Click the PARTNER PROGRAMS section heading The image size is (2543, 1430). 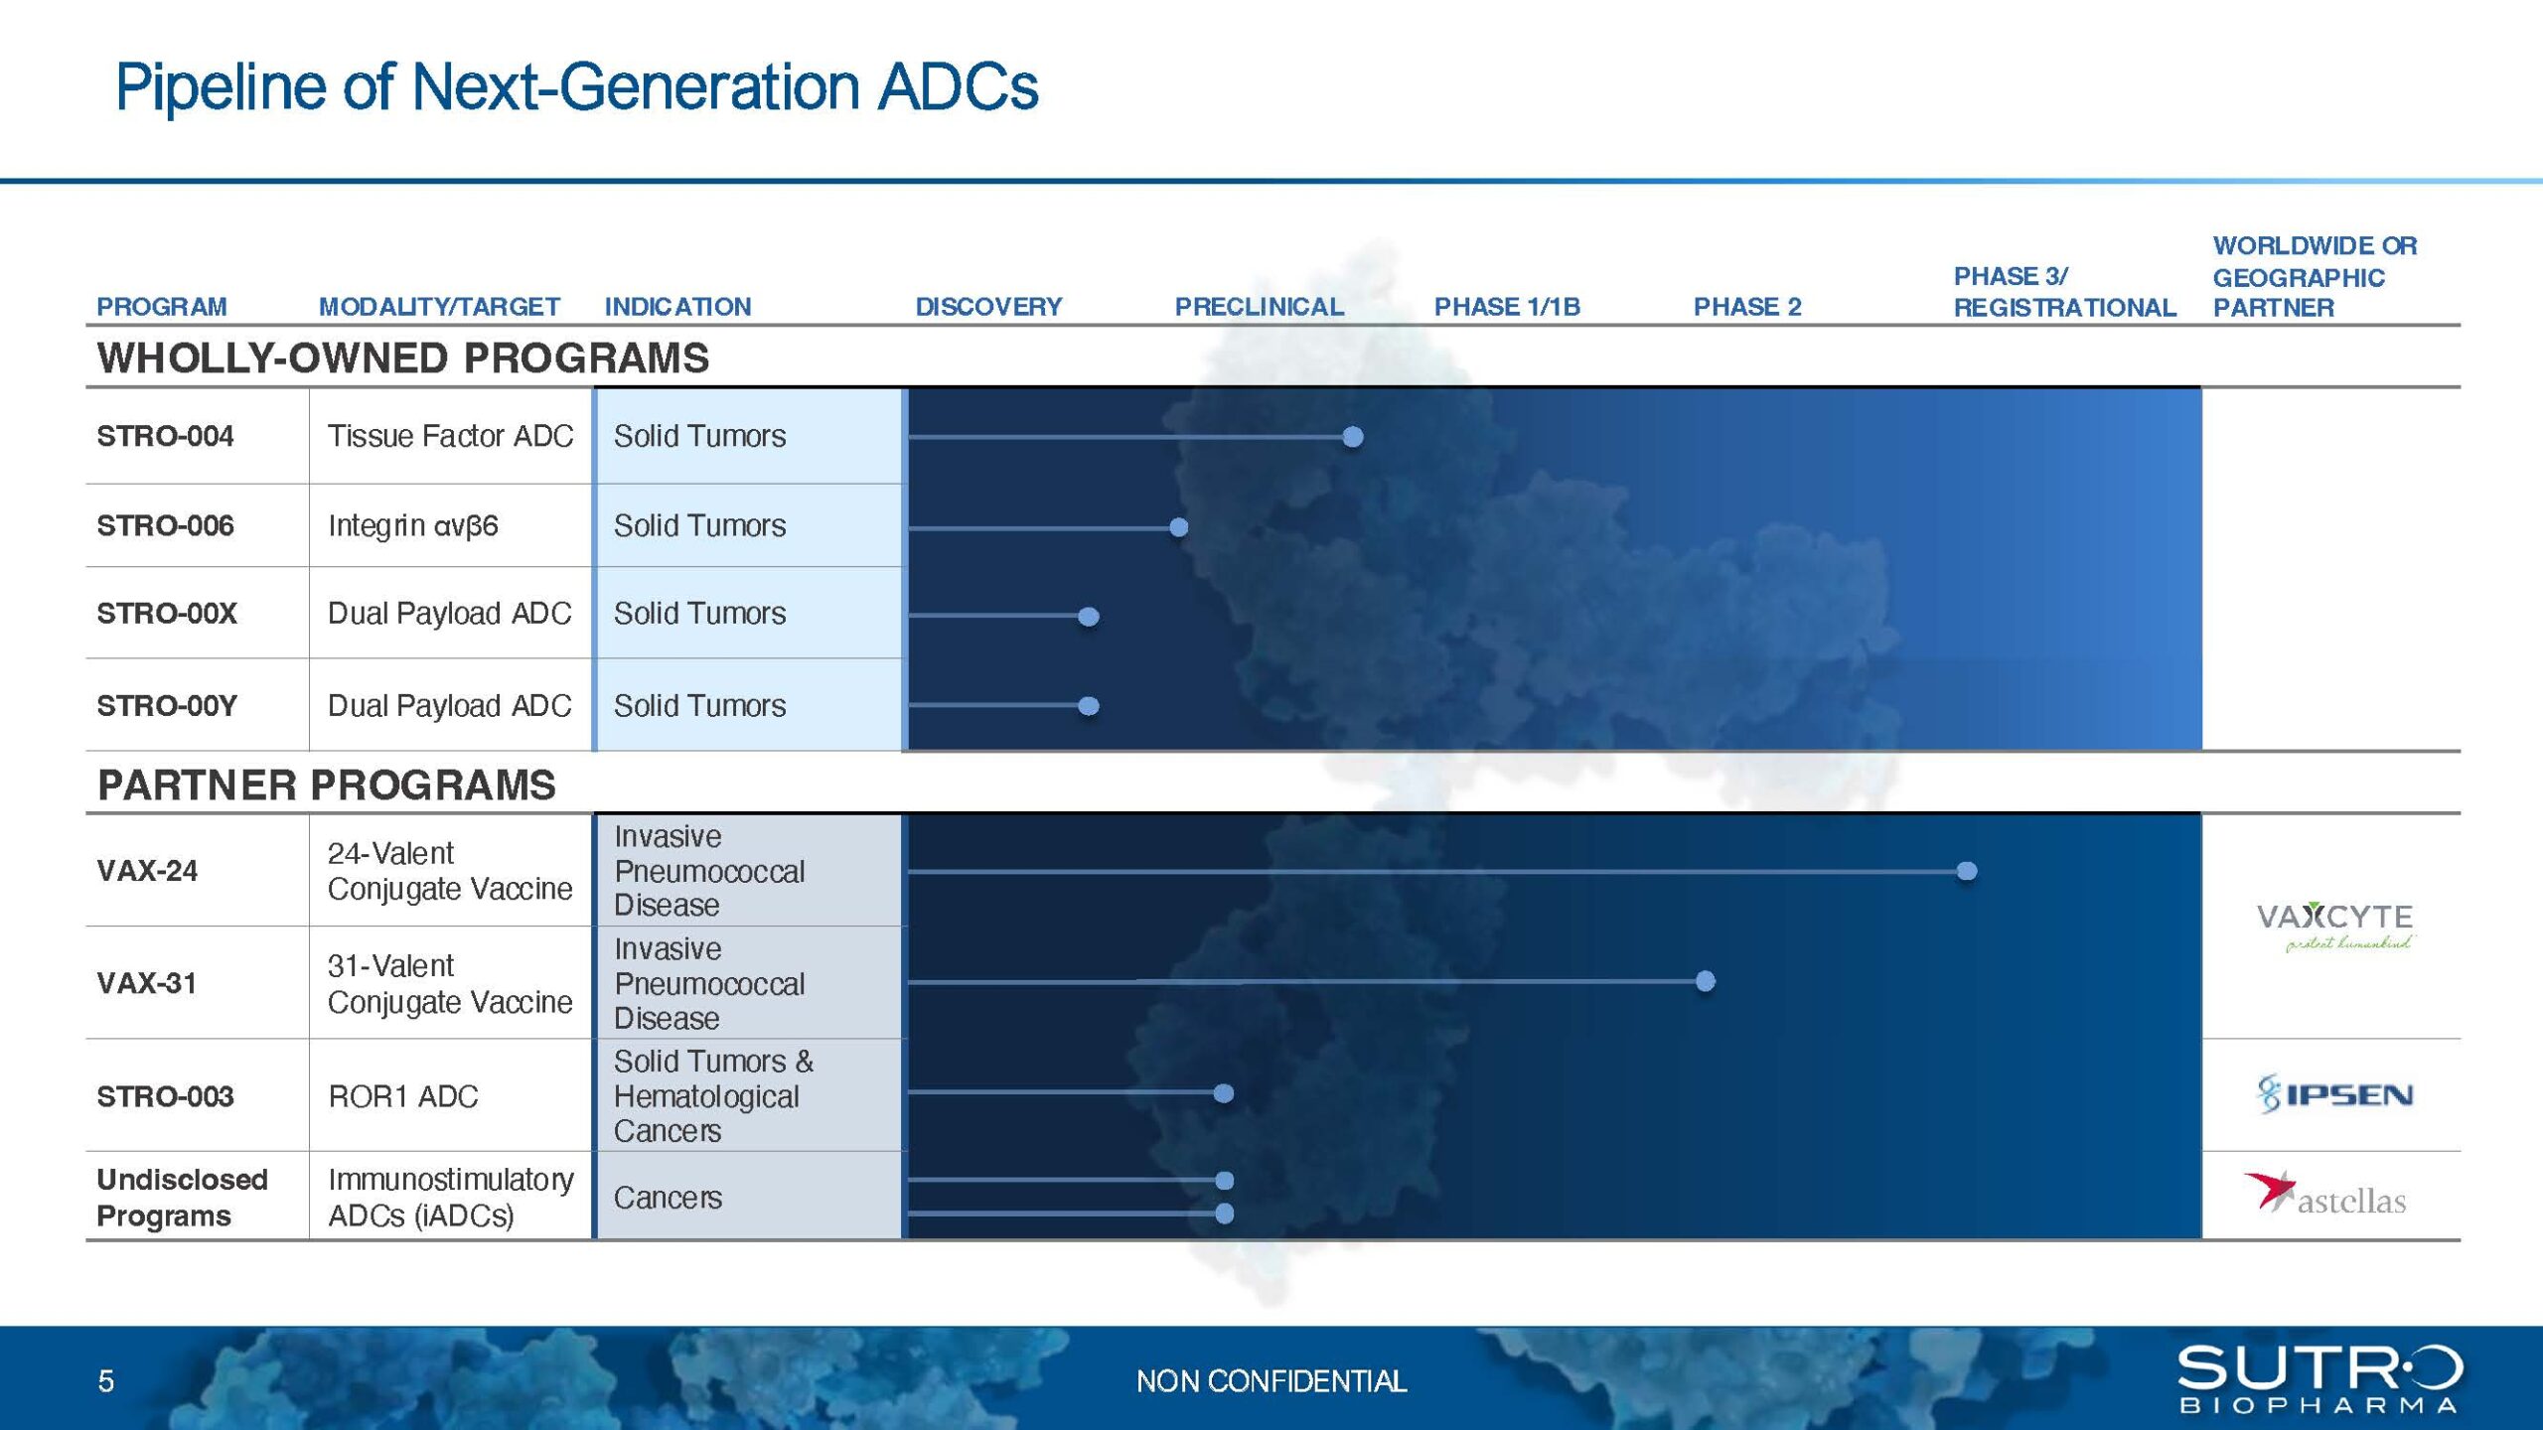pyautogui.click(x=327, y=786)
